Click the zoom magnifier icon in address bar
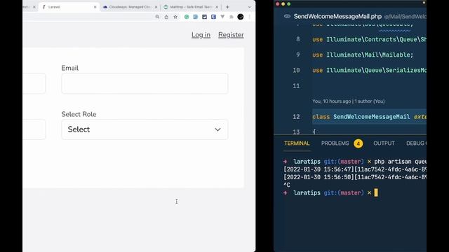Image resolution: width=449 pixels, height=252 pixels. pyautogui.click(x=157, y=17)
